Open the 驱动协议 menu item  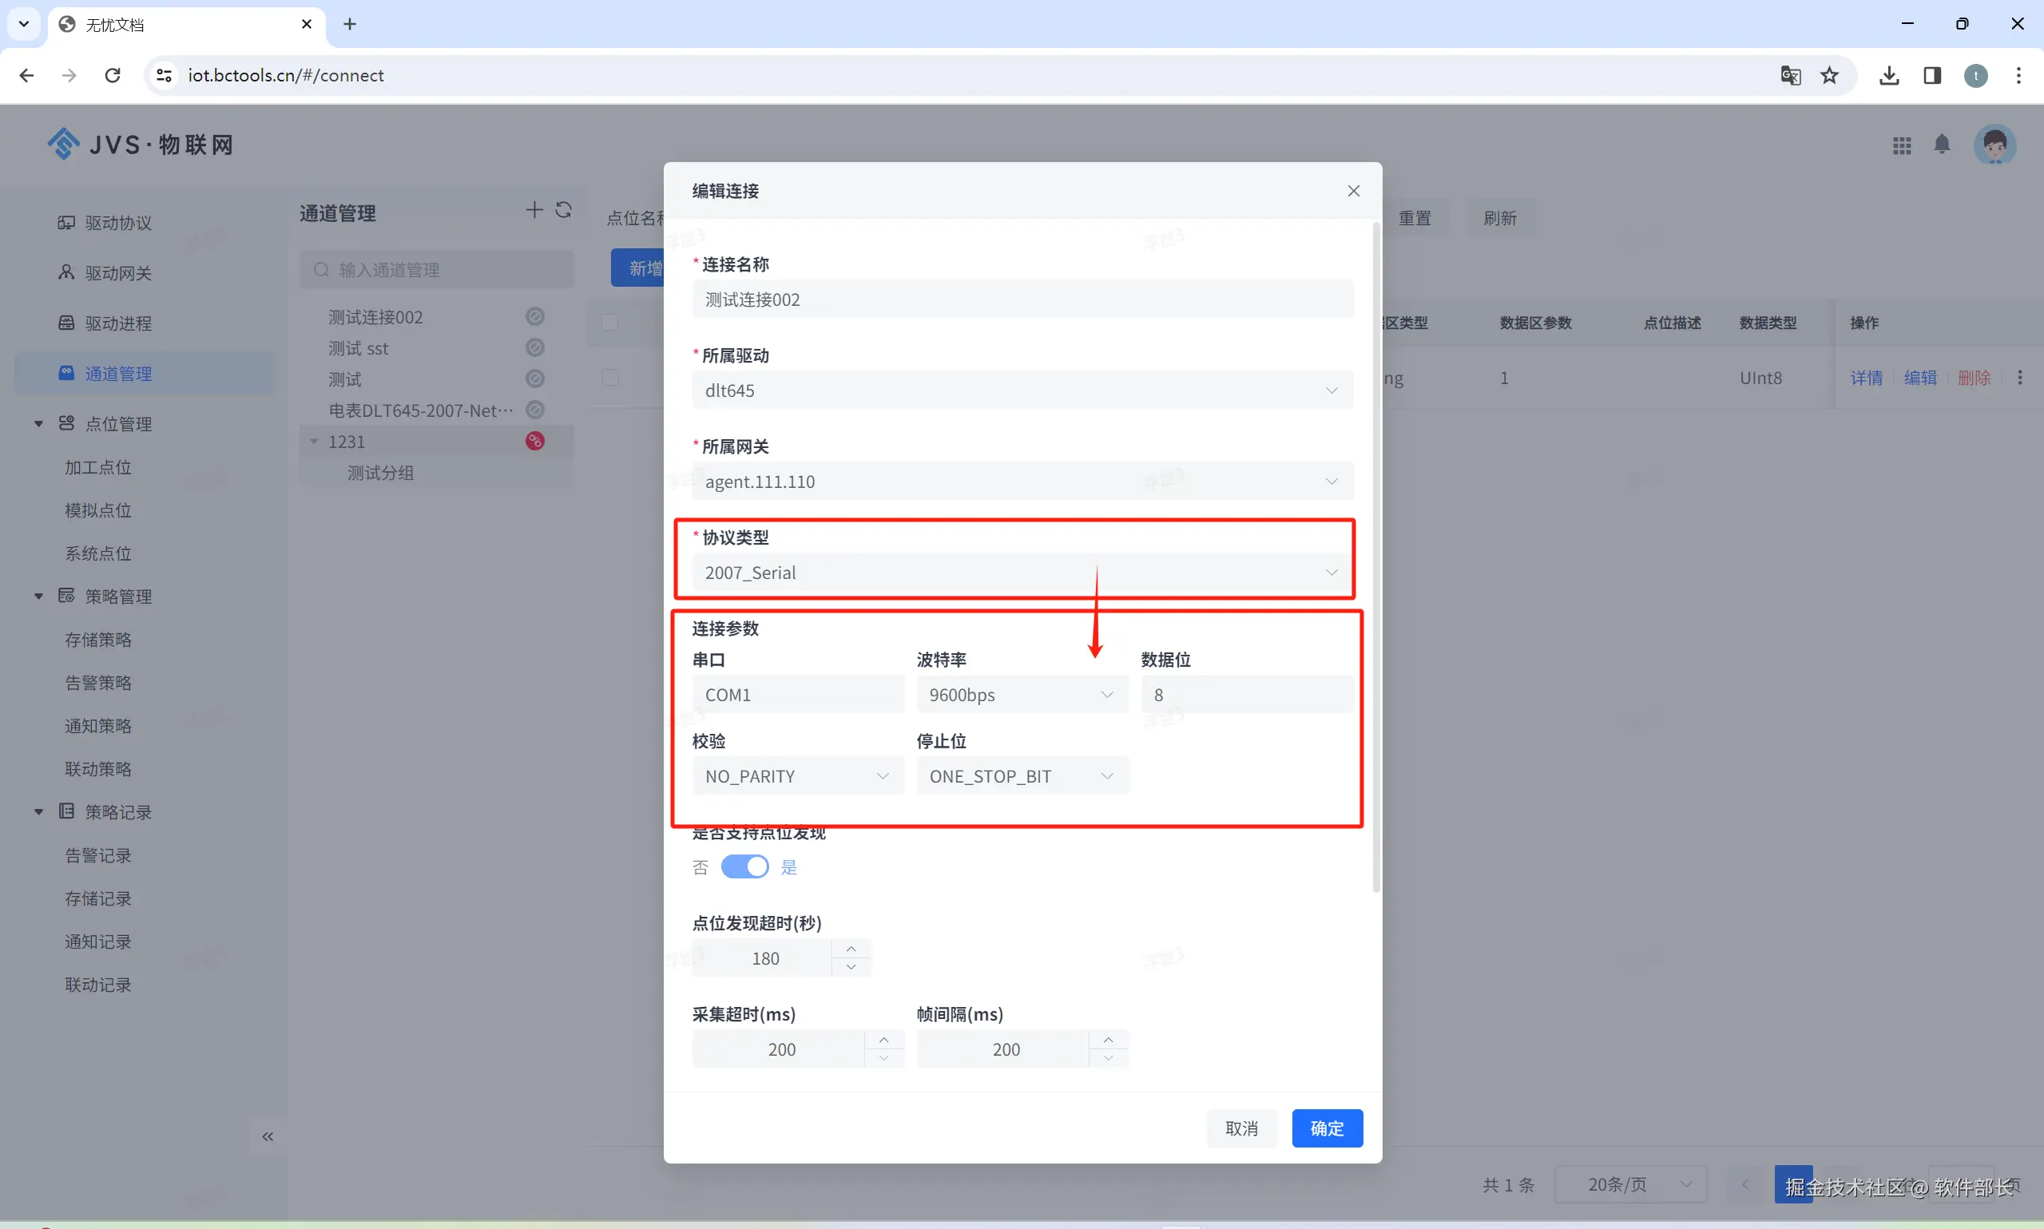click(118, 223)
